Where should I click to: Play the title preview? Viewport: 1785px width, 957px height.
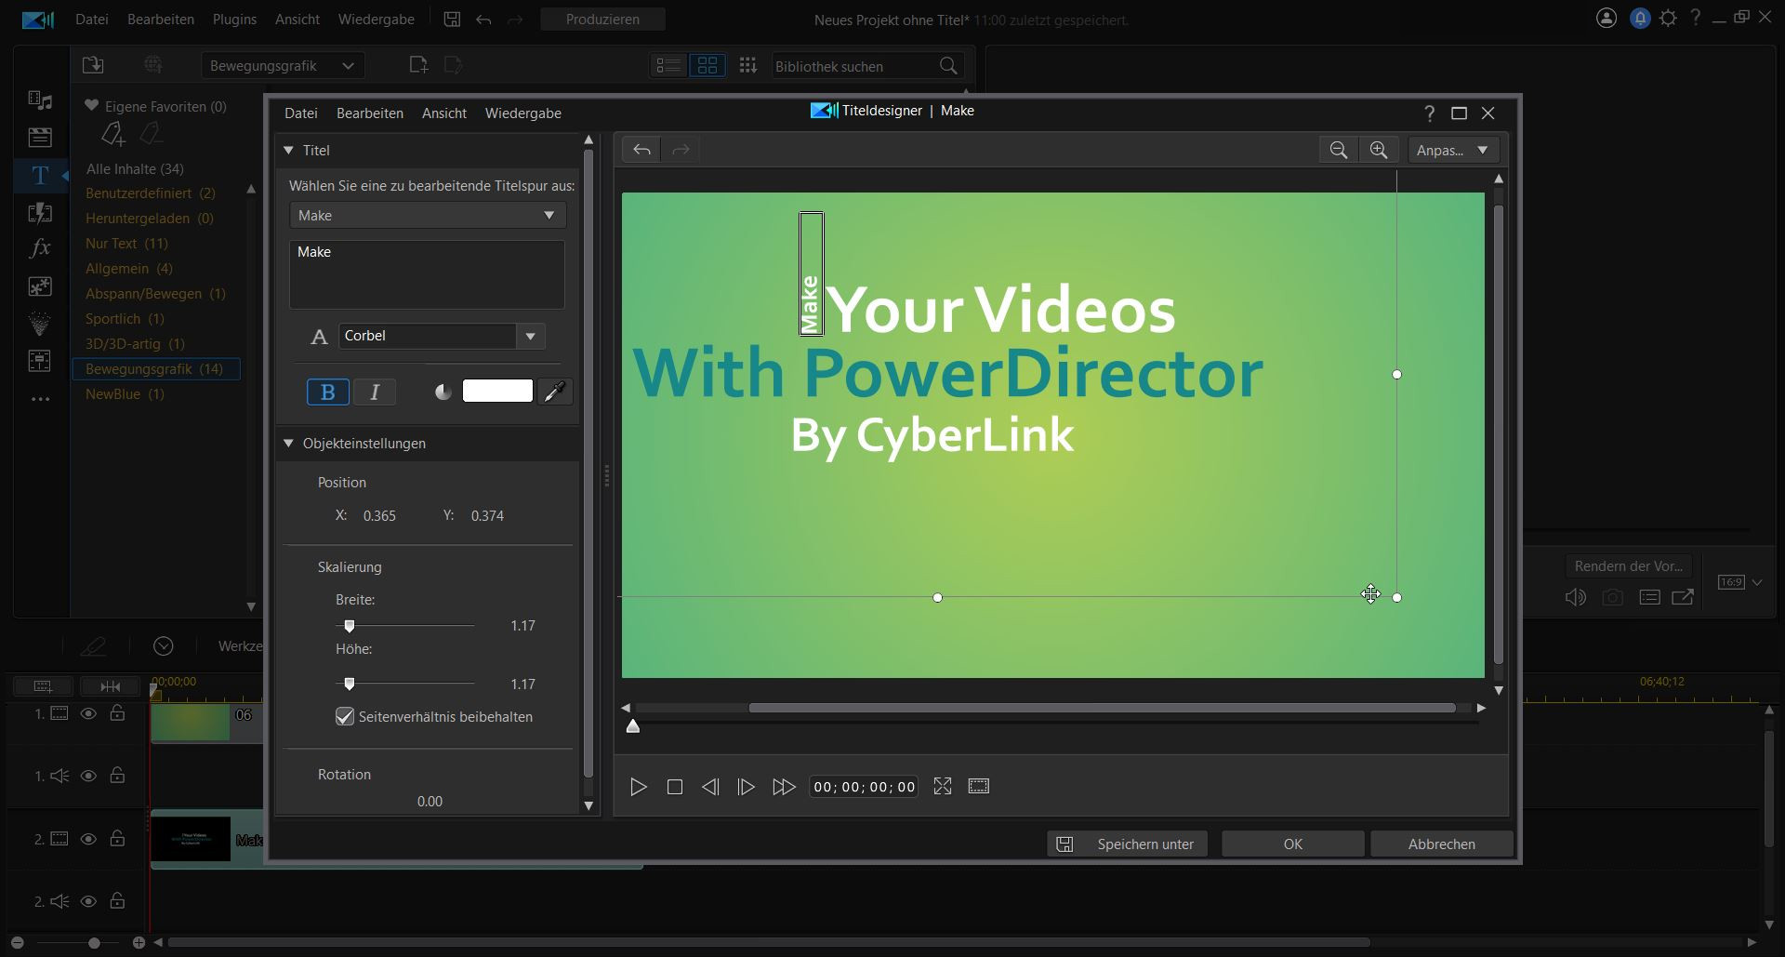coord(638,787)
